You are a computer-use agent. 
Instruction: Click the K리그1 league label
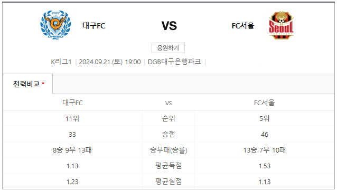coord(61,62)
